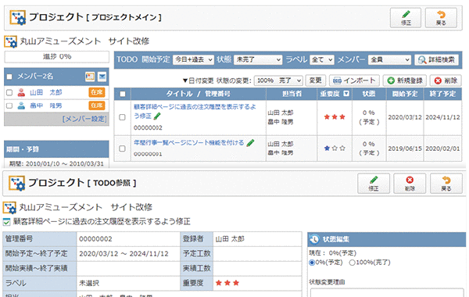The width and height of the screenshot is (469, 297).
Task: Click the 削除 button above the TODO table
Action: click(446, 81)
